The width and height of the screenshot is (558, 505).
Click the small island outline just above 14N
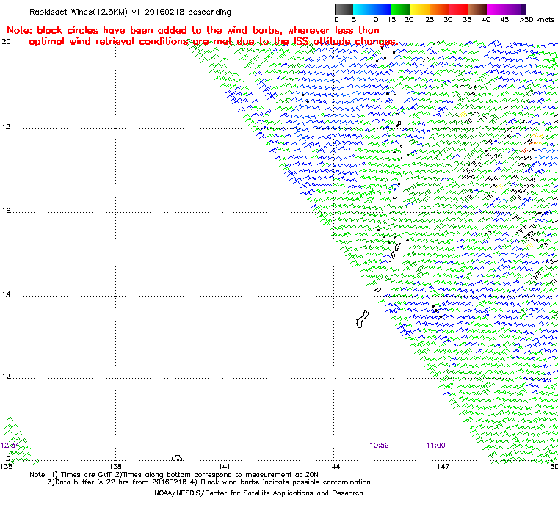pos(378,290)
